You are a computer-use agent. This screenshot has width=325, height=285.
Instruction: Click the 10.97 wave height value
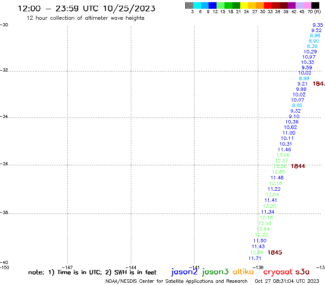click(309, 57)
